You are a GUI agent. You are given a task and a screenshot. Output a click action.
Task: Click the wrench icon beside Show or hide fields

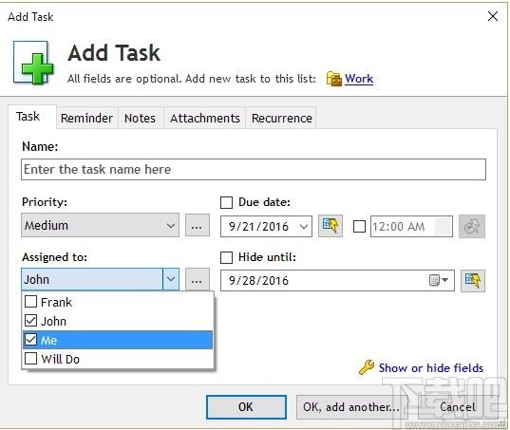point(367,367)
